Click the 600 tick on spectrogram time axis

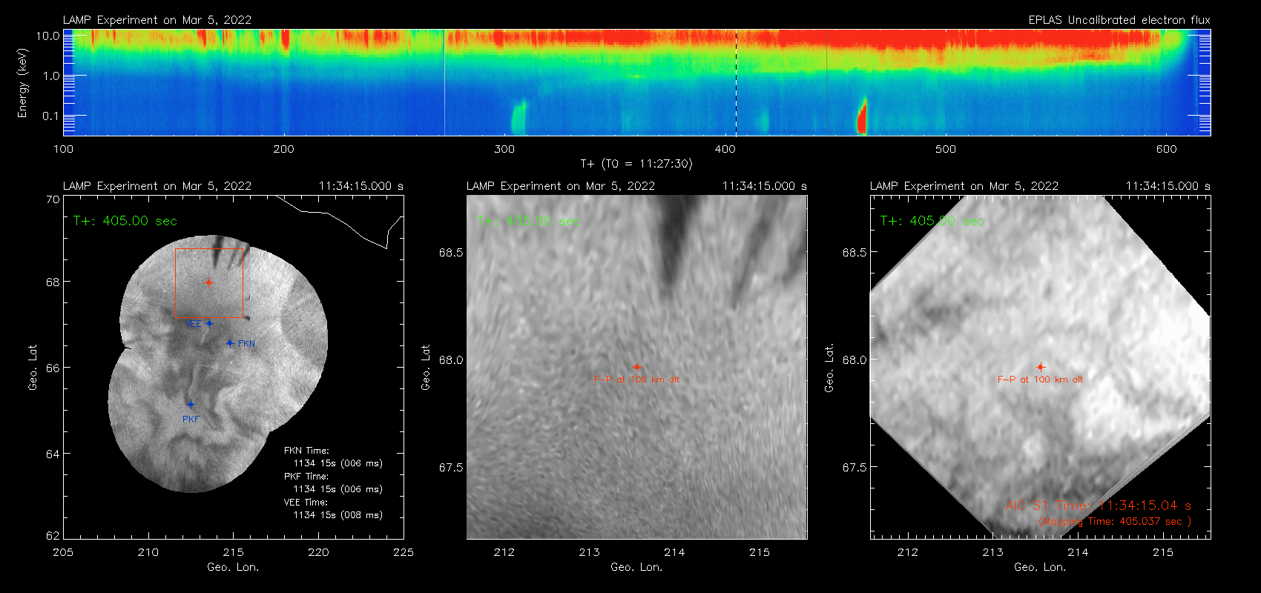tap(1166, 149)
